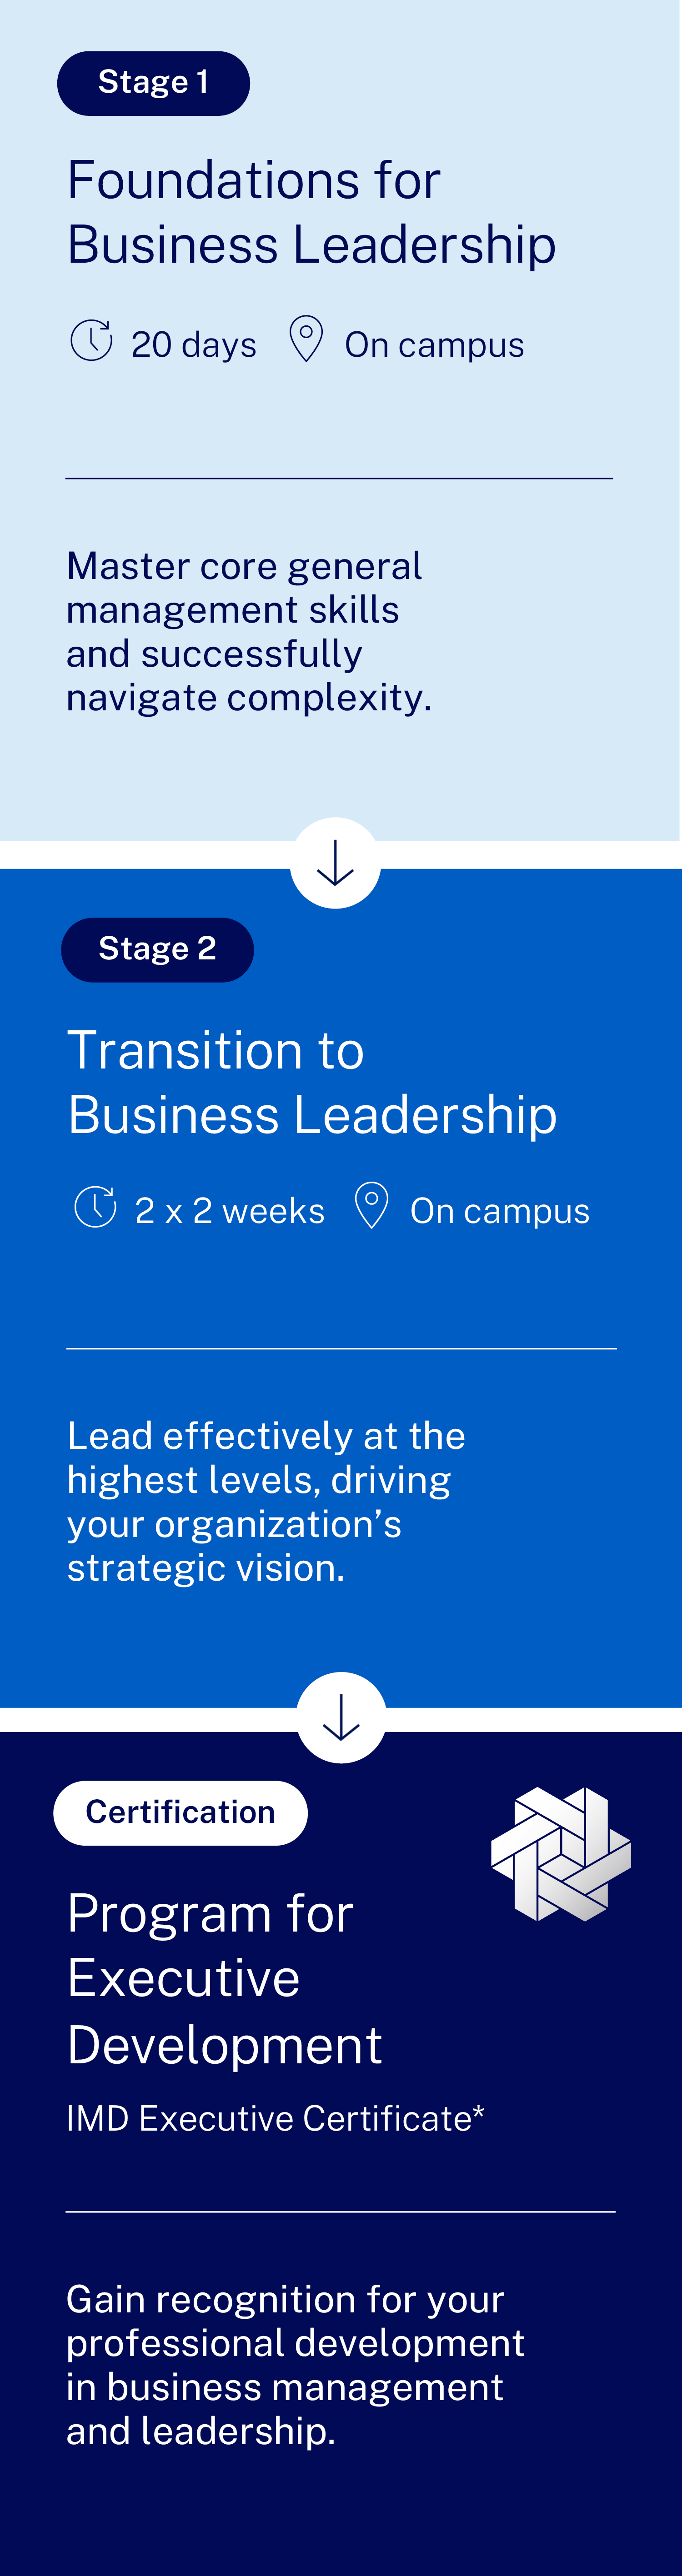Click the location pin in Stage 1
Screen dimensions: 682x2576
(306, 339)
